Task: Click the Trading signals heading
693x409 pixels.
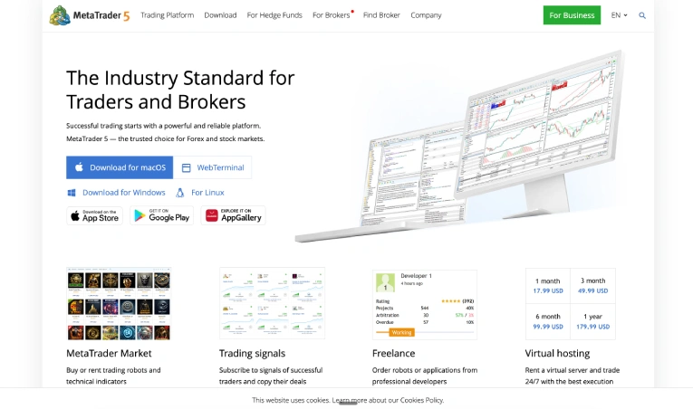Action: click(x=253, y=353)
